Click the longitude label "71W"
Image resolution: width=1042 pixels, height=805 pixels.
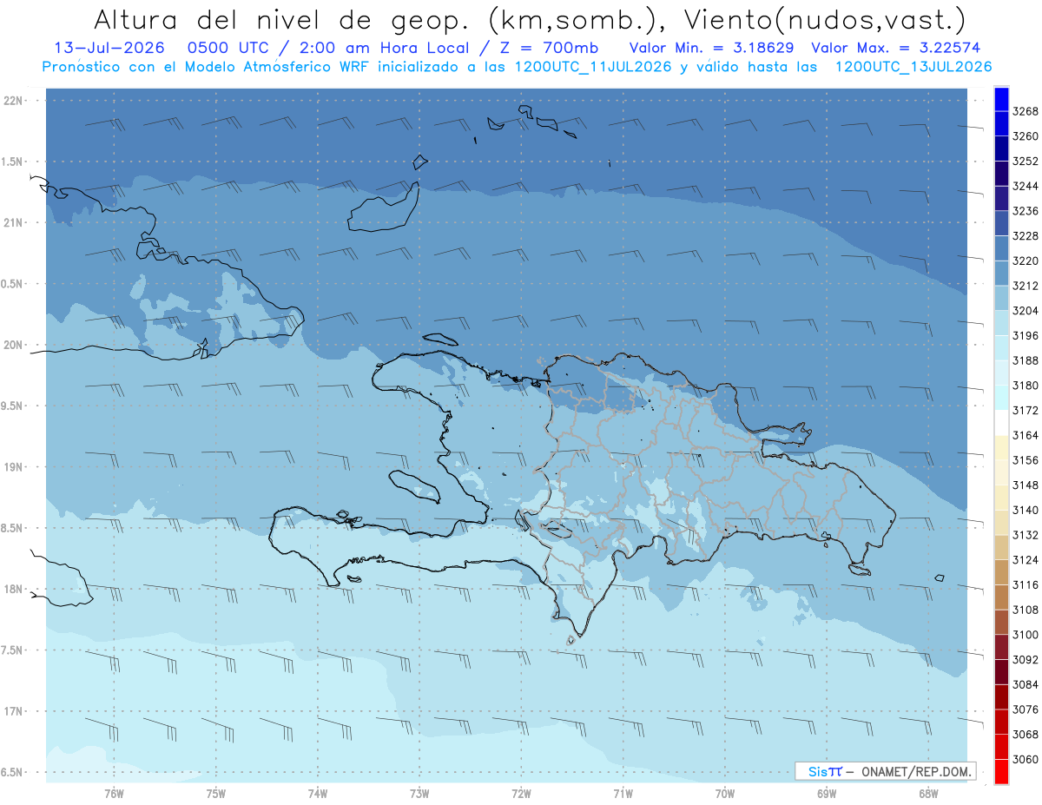(x=623, y=794)
